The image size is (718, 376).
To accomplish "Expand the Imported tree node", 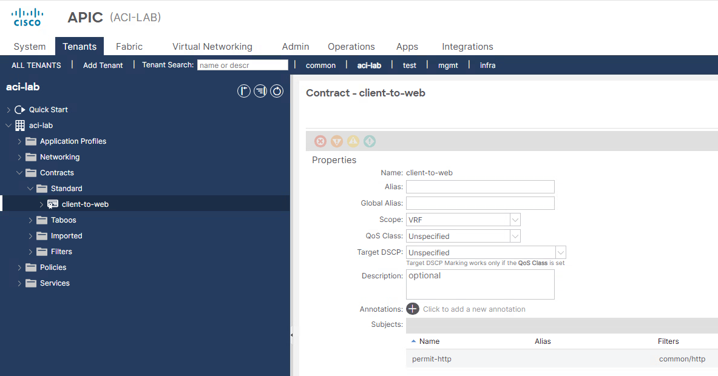I will pos(30,236).
